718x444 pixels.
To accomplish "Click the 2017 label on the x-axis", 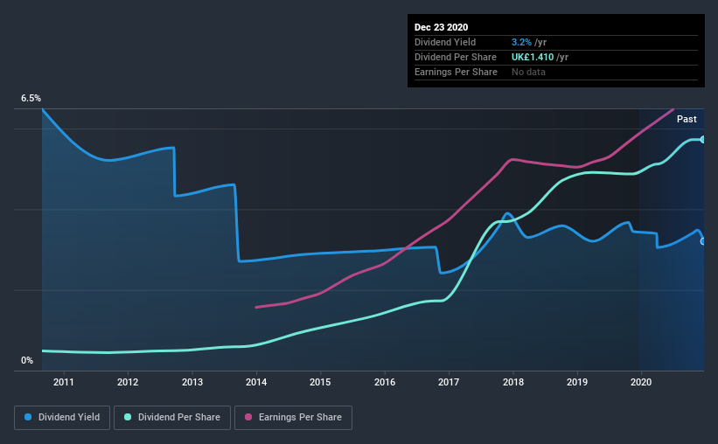I will point(449,382).
